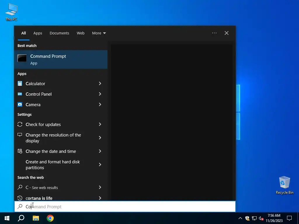Open the search panel options ellipsis
Screen dimensions: 299x224
pos(214,33)
